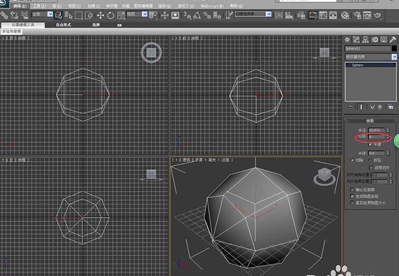Switch to the Create command panel
This screenshot has width=399, height=276.
[347, 39]
